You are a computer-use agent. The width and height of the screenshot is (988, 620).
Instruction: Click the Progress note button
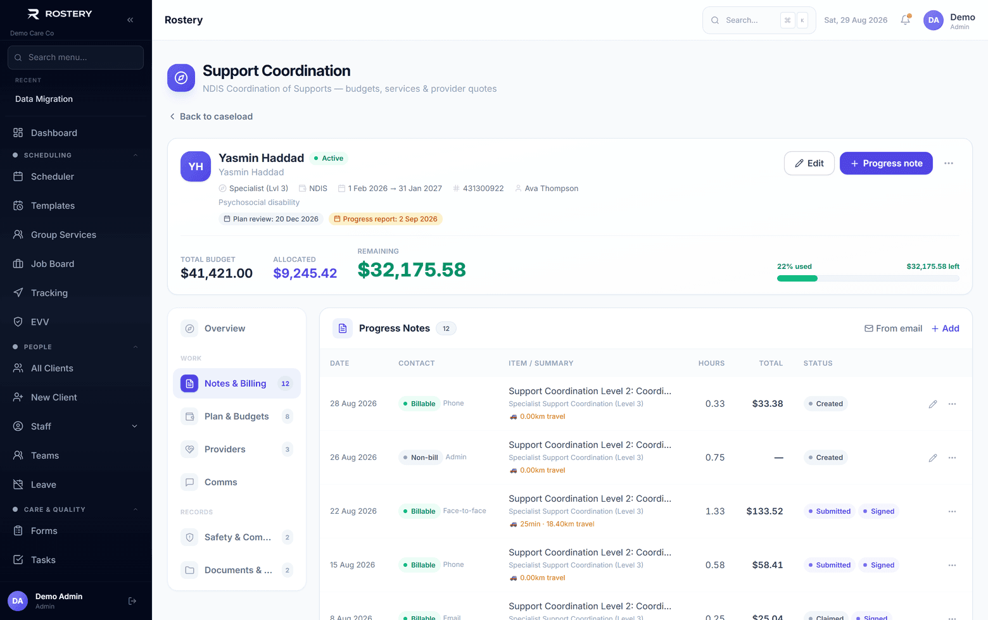click(886, 163)
